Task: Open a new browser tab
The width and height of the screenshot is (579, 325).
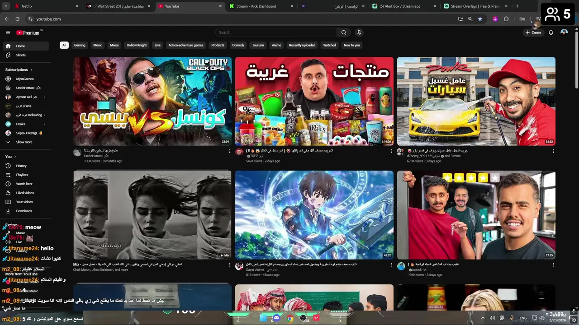Action: coord(517,6)
